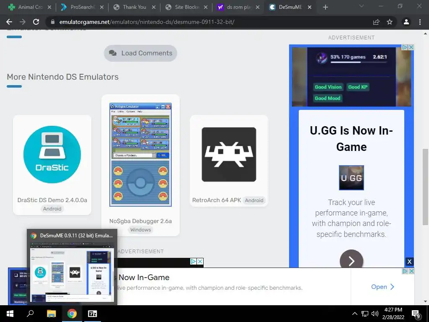View site security lock information

pyautogui.click(x=53, y=22)
